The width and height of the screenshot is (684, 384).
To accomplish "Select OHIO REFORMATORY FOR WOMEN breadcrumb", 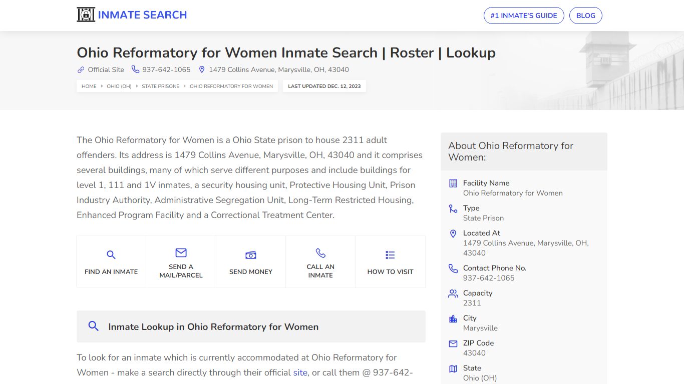I will (x=231, y=86).
